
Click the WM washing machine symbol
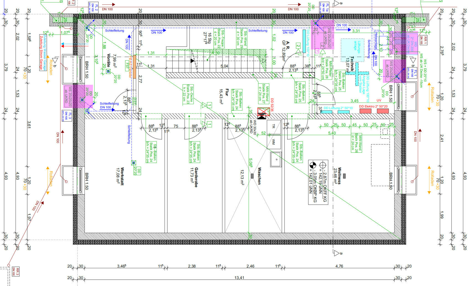tap(273, 142)
